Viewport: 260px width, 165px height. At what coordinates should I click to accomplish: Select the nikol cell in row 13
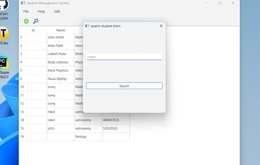pos(61,112)
